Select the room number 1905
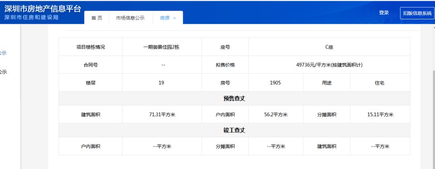435x169 pixels. (275, 82)
